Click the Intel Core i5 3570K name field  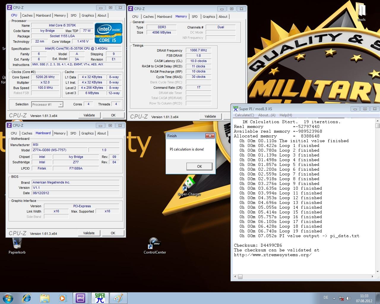62,25
